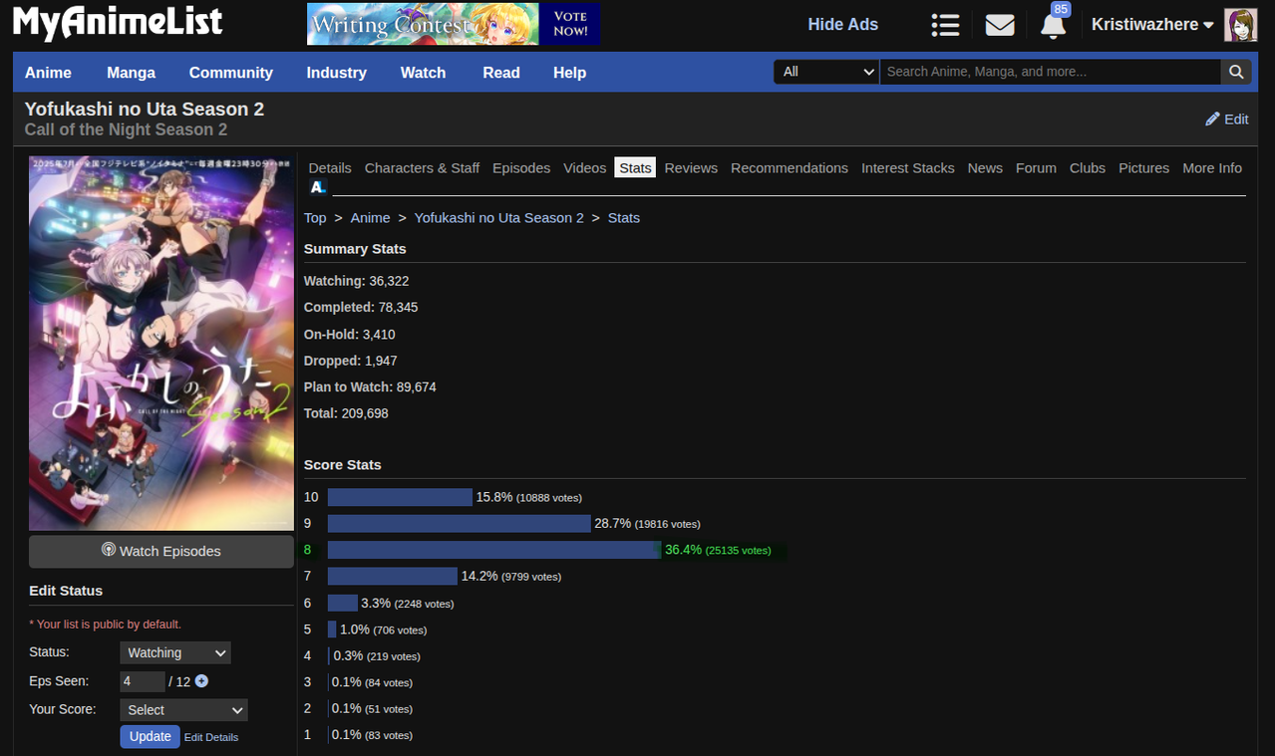Switch to the Reviews tab
The height and width of the screenshot is (756, 1275).
click(691, 167)
